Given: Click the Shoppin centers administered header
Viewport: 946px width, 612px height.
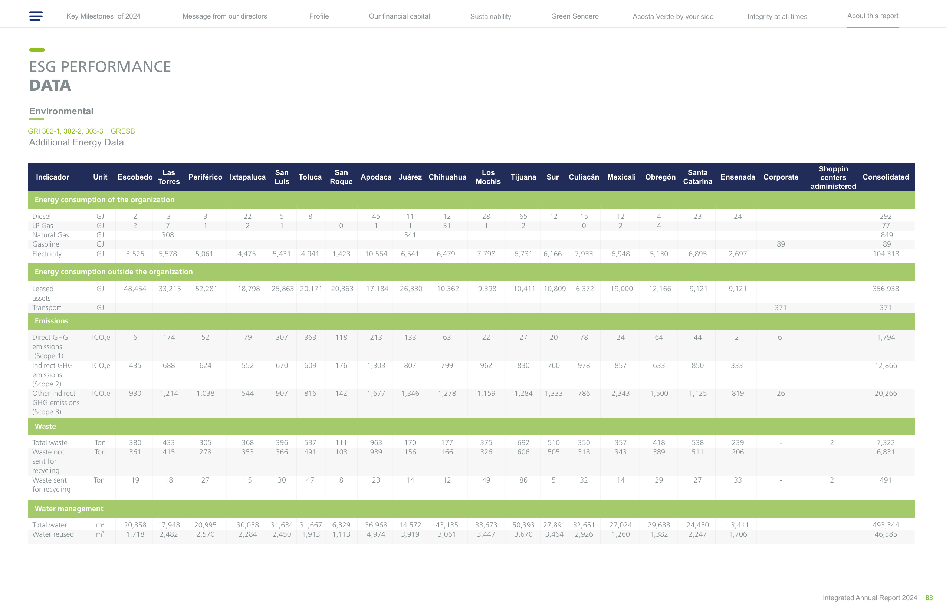Looking at the screenshot, I should 833,177.
